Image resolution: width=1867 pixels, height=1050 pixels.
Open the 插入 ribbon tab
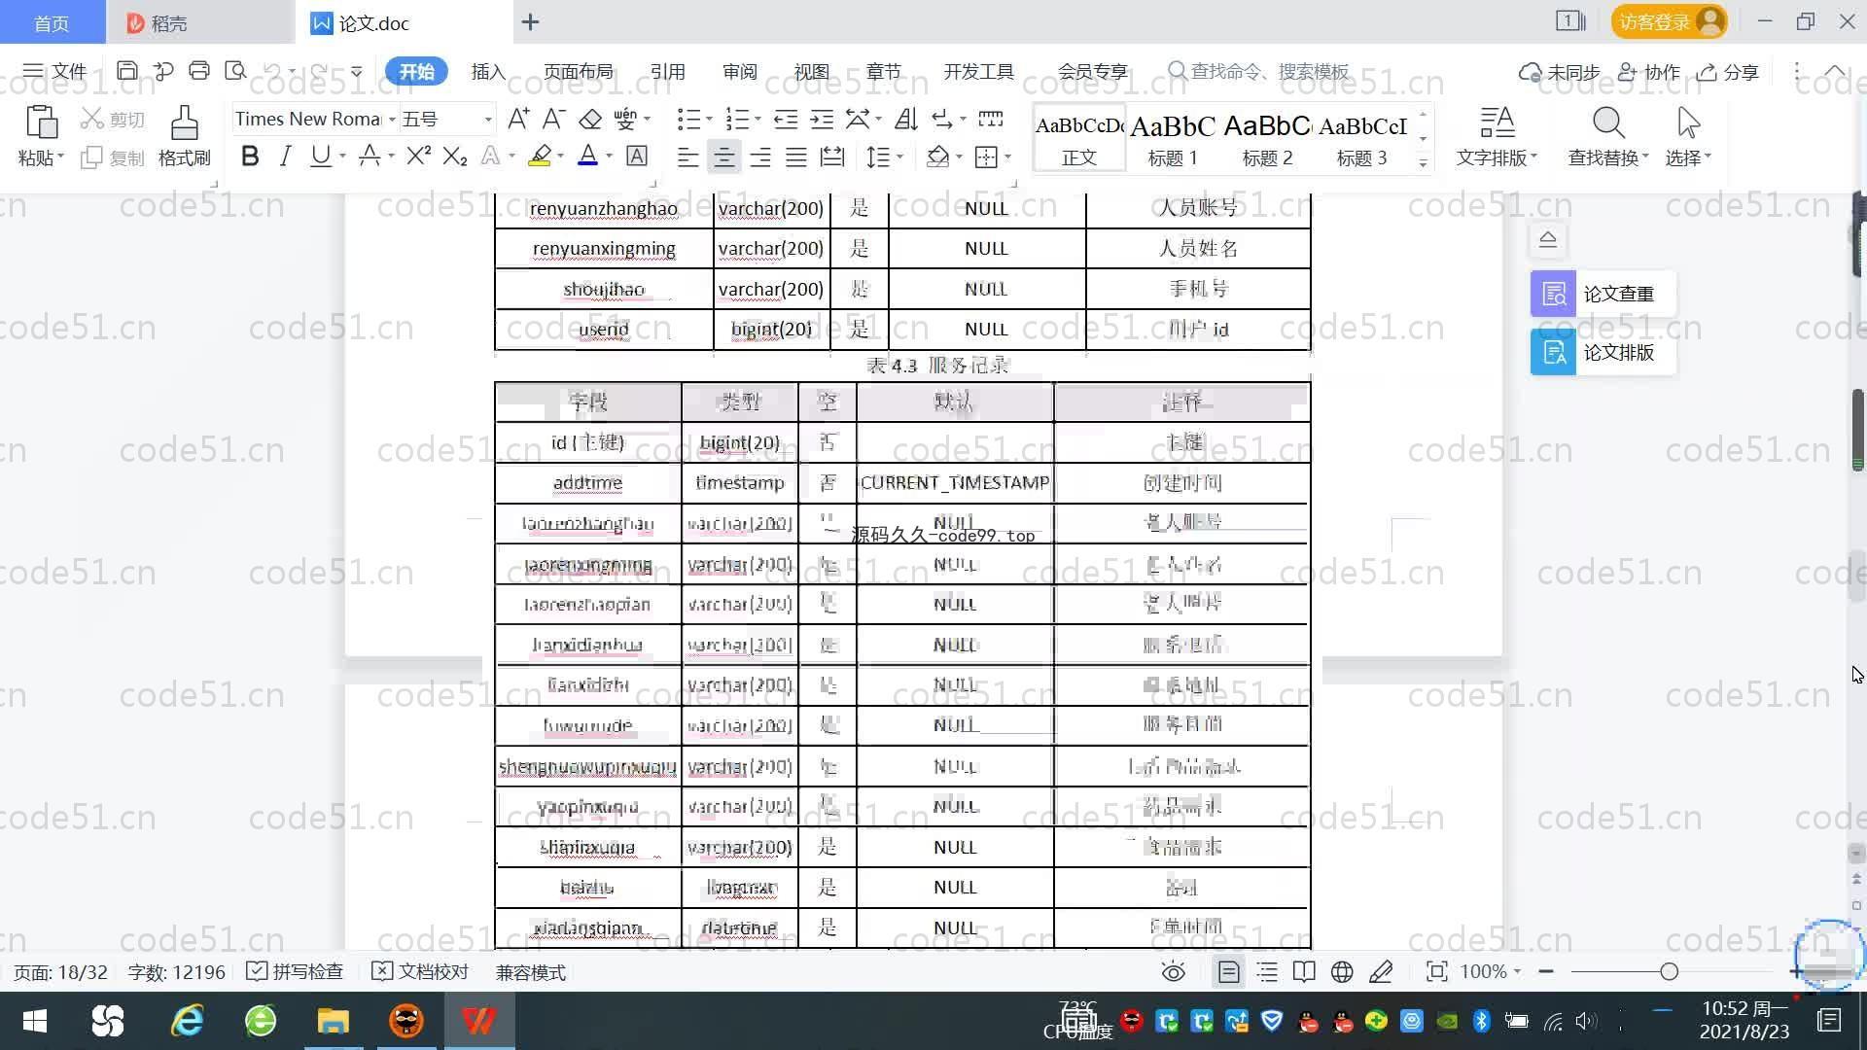point(488,72)
